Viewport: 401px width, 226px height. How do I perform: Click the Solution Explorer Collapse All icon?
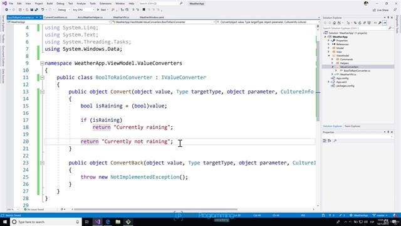pyautogui.click(x=365, y=23)
